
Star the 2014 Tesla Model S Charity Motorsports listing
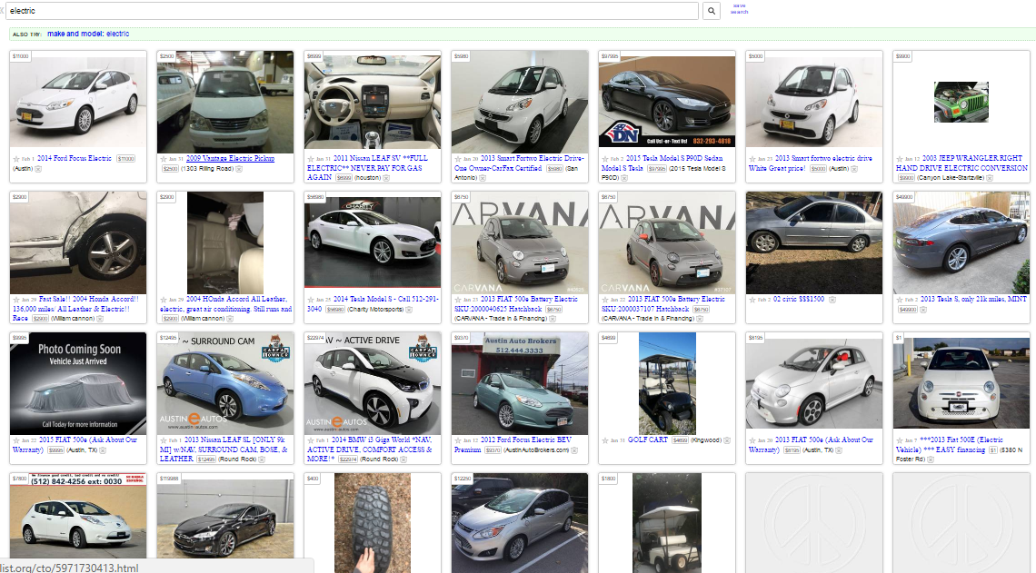click(x=311, y=300)
